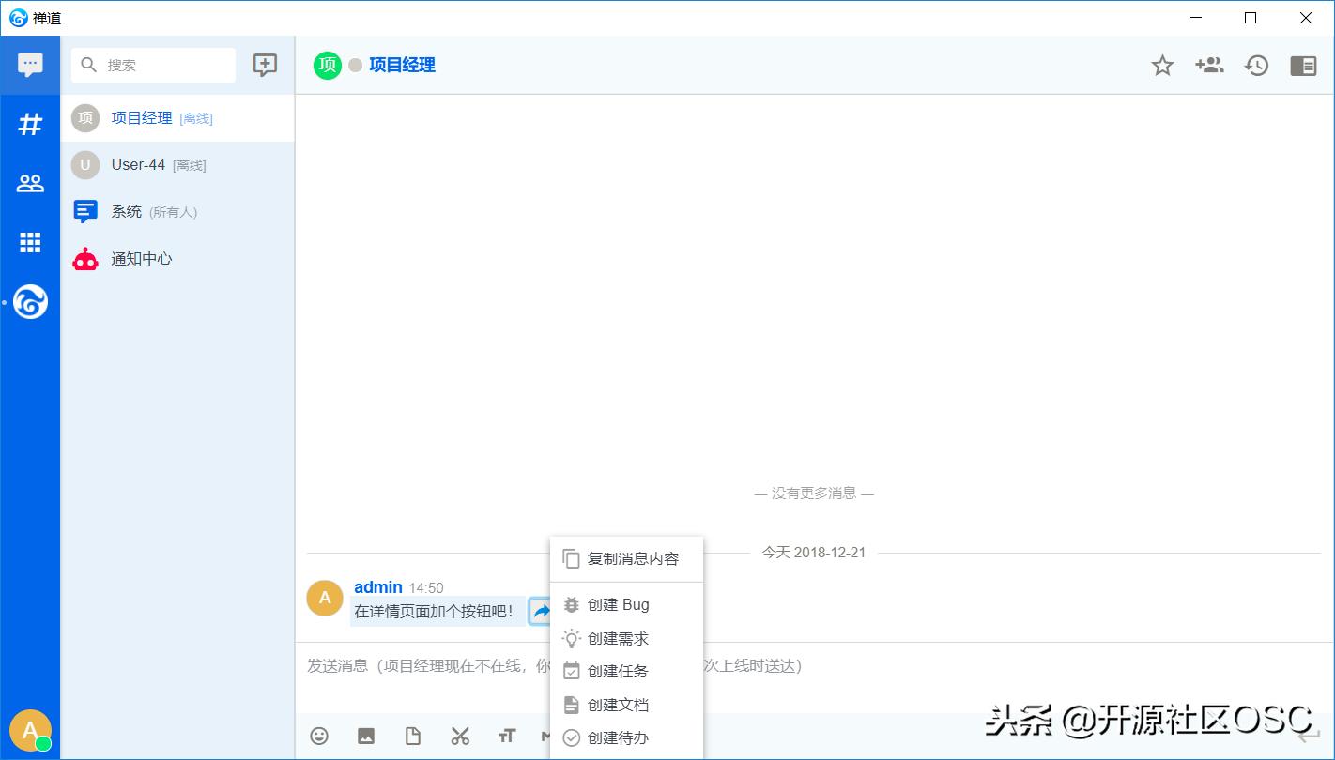
Task: Open the 系统 group chat
Action: tap(177, 212)
